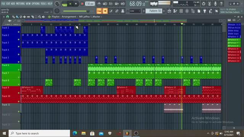This screenshot has width=244, height=137.
Task: Show audio clips in picker panel
Action: [x=234, y=20]
